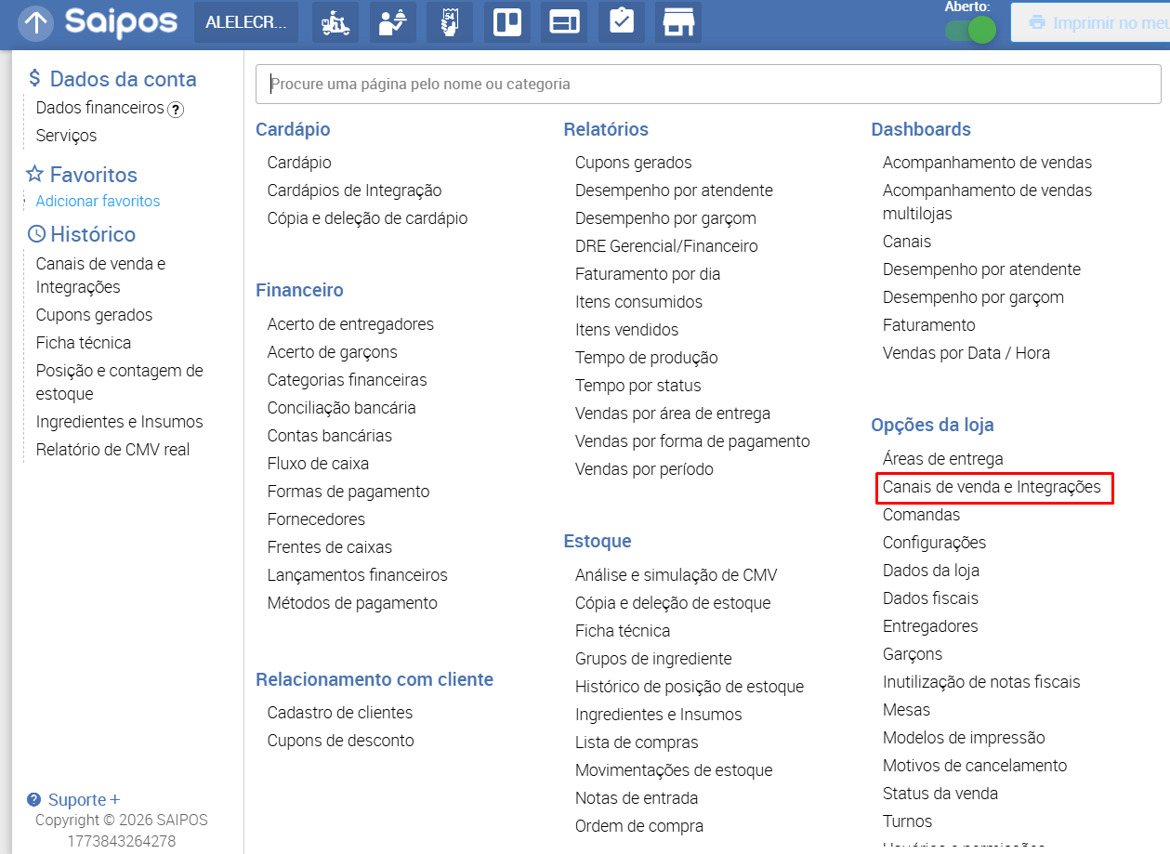Click the Adicionar favoritos link

tap(98, 201)
